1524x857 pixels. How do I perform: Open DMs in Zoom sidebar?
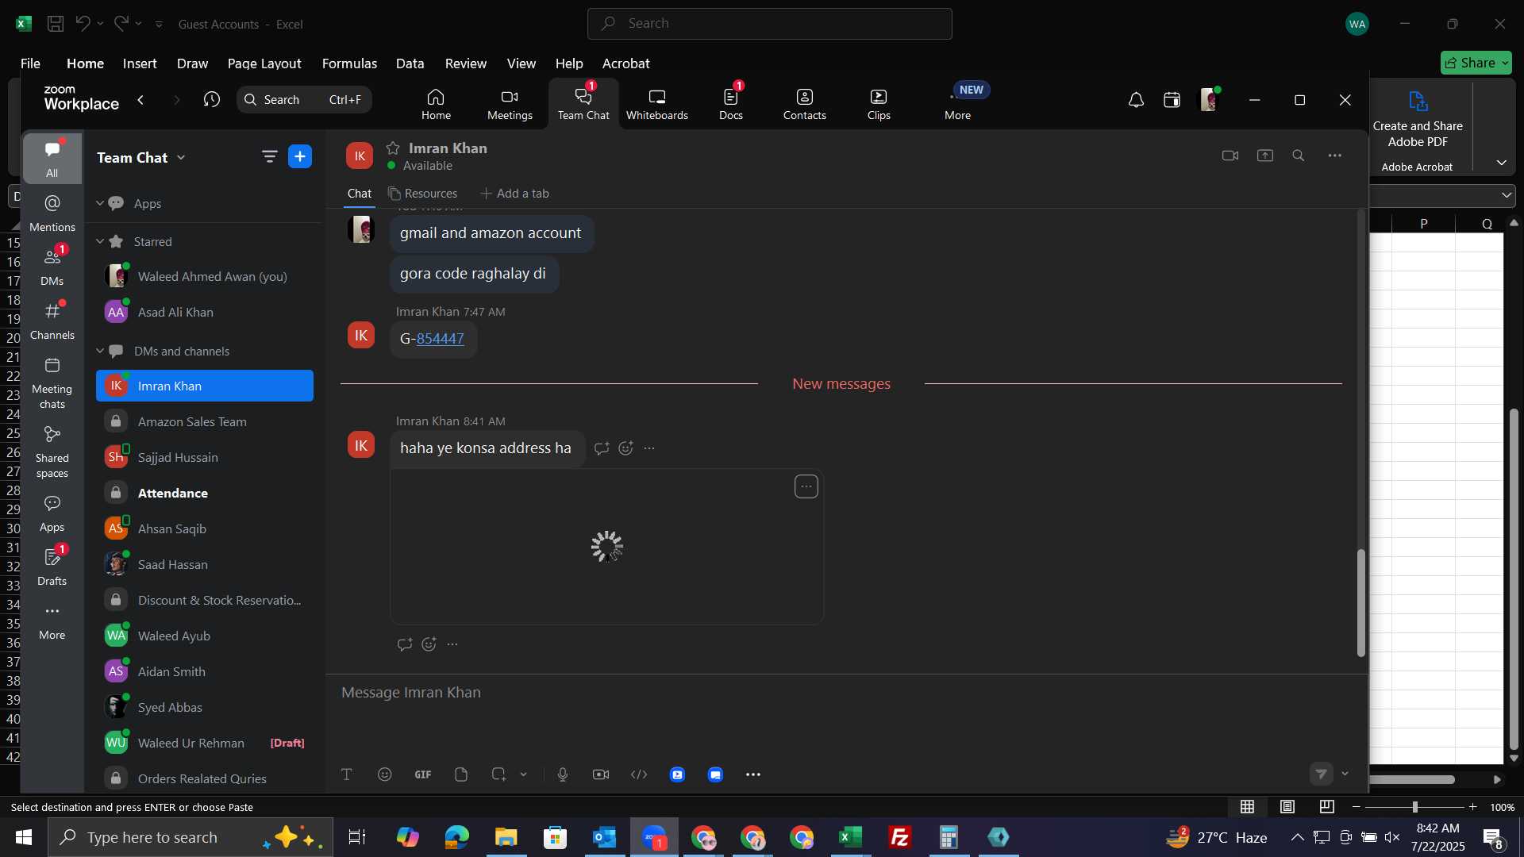(x=52, y=267)
